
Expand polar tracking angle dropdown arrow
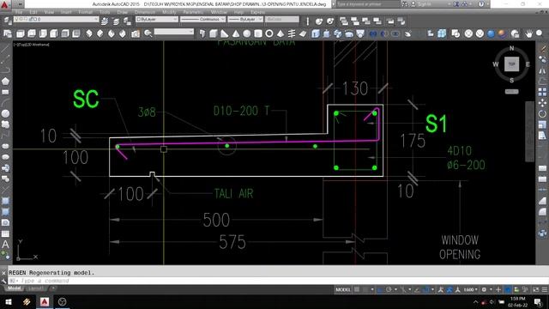[x=395, y=289]
